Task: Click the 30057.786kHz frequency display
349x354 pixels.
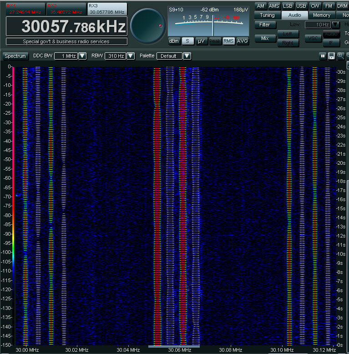Action: click(x=66, y=26)
